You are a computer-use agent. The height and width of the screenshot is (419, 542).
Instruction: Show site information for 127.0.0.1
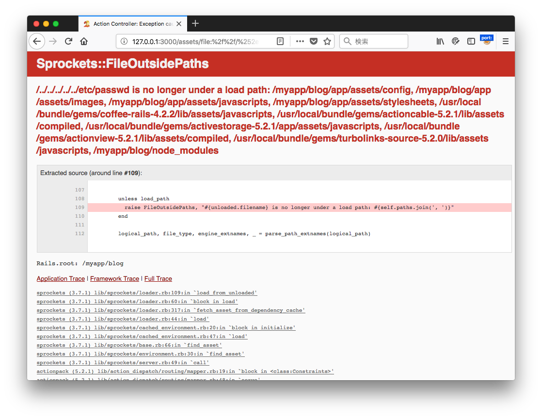tap(124, 42)
